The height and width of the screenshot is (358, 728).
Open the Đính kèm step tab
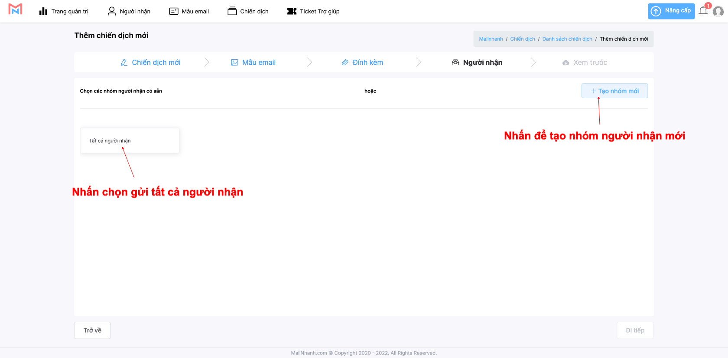click(x=362, y=62)
